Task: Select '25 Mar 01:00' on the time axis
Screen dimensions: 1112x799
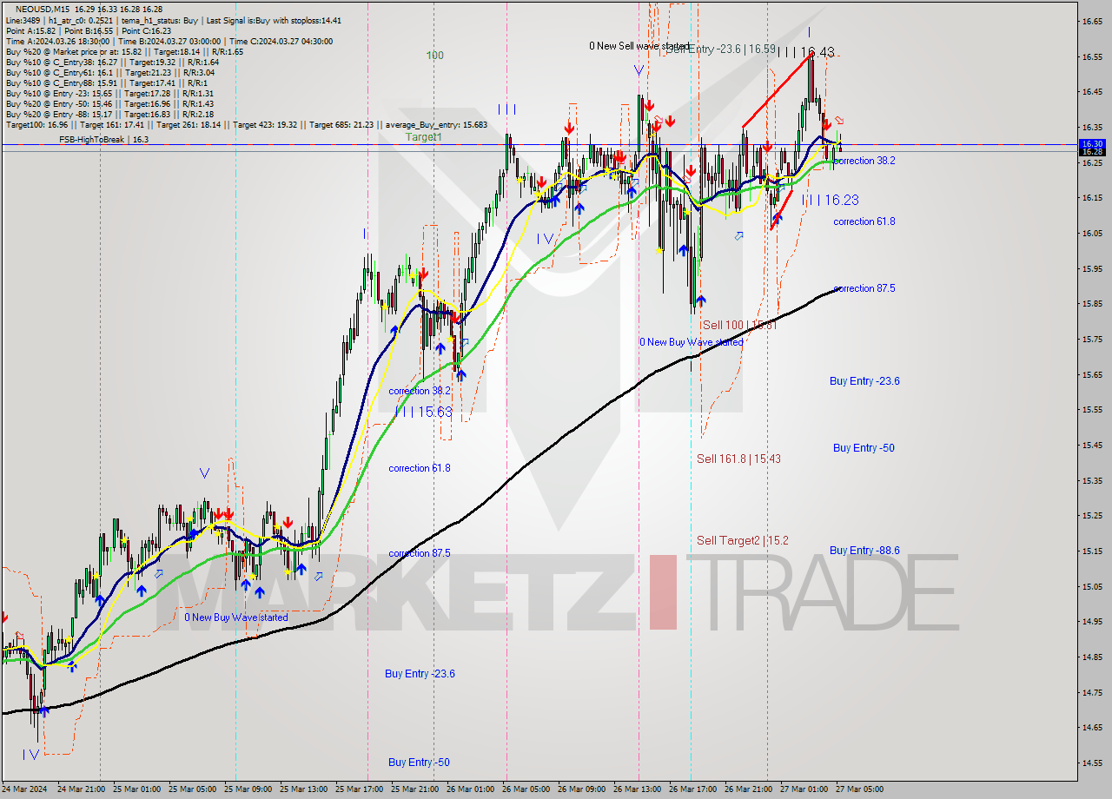Action: 137,789
